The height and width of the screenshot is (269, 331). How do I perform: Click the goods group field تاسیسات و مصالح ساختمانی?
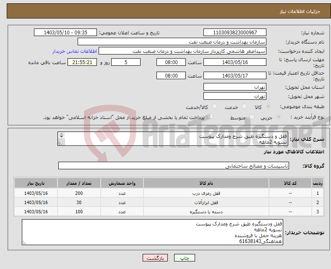[x=174, y=166]
